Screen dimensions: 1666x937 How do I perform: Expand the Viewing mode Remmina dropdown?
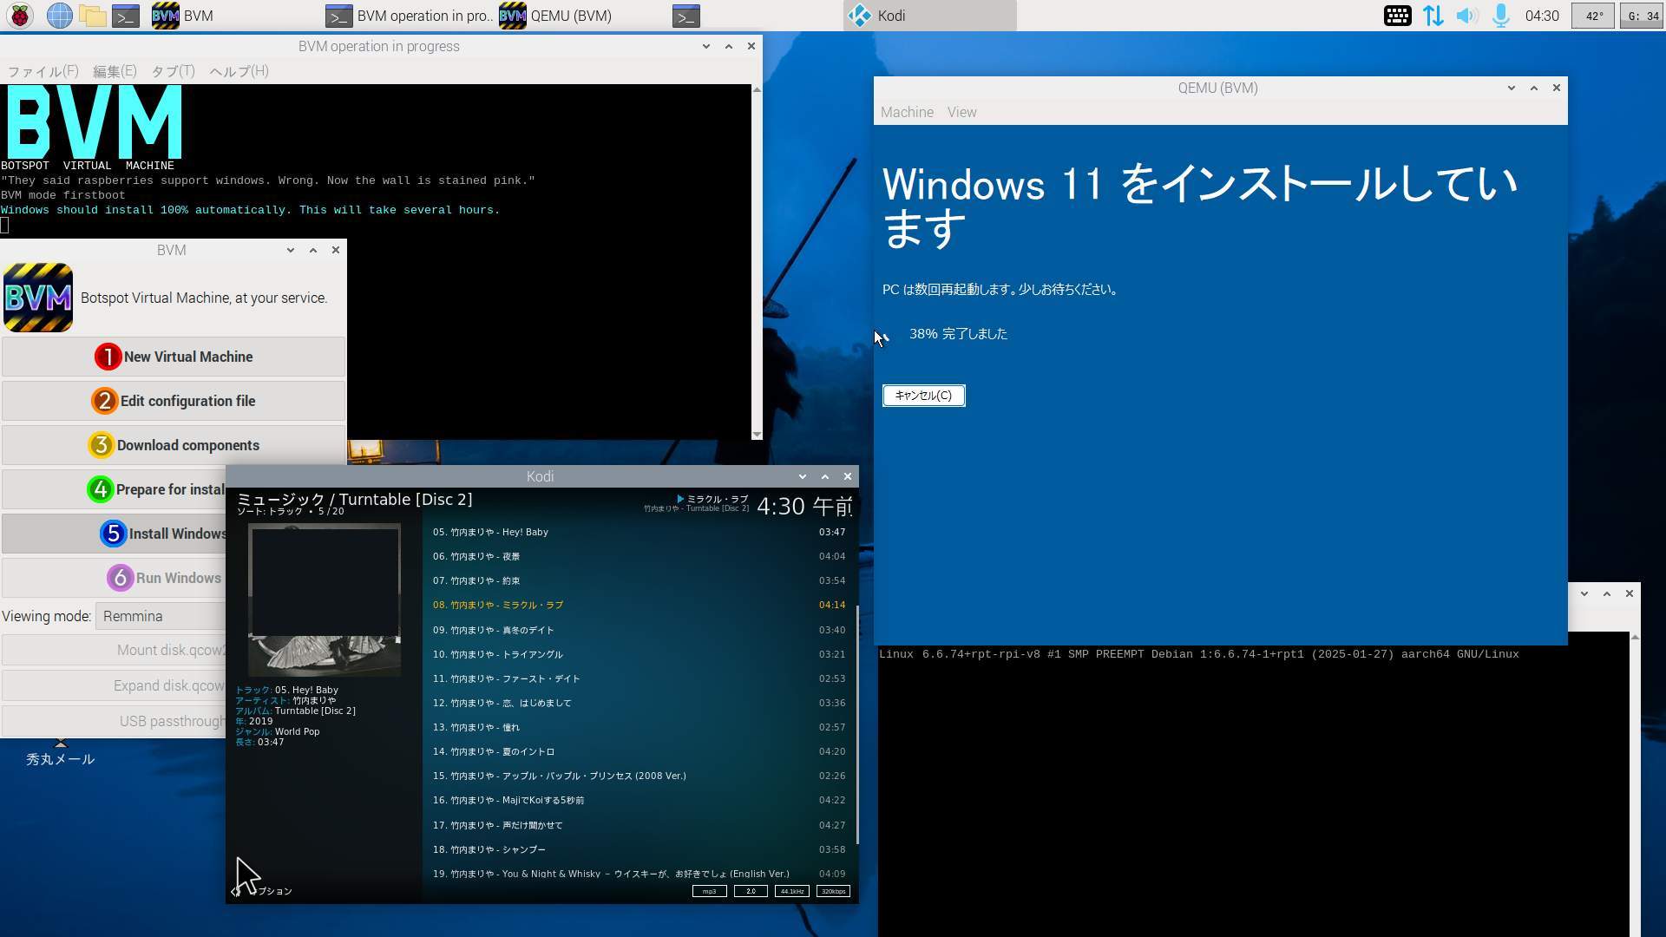161,616
